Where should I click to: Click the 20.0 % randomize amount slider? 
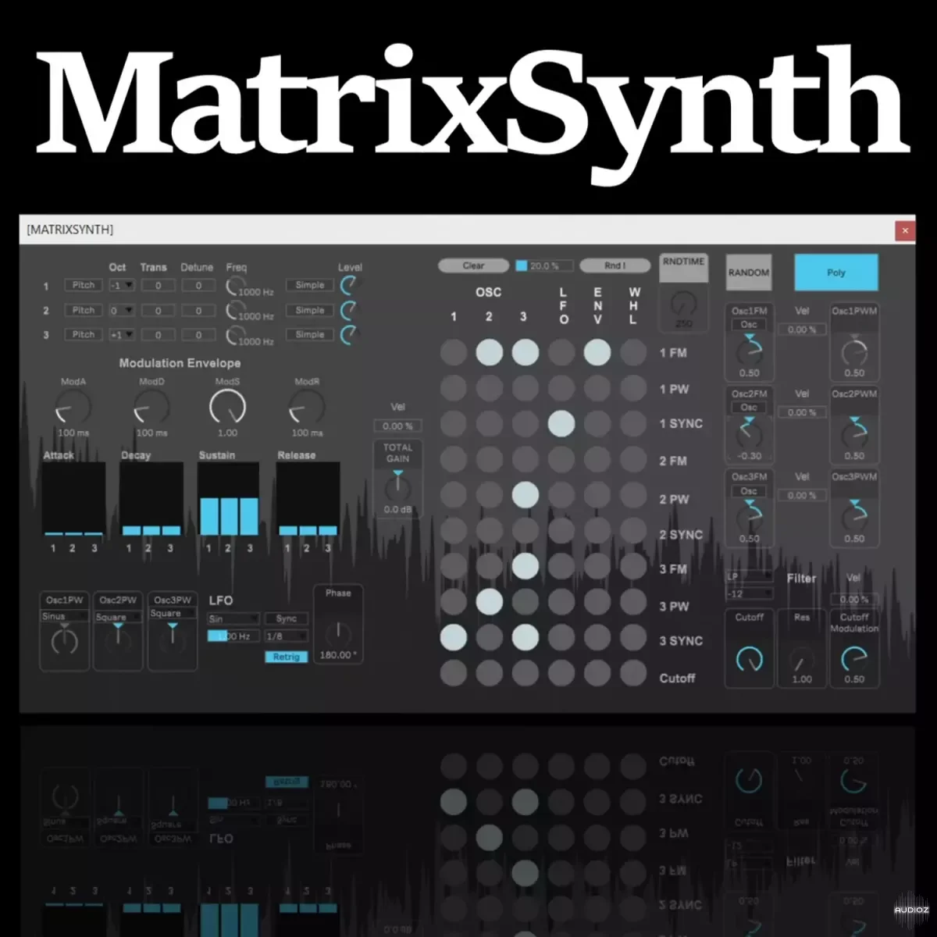[545, 265]
